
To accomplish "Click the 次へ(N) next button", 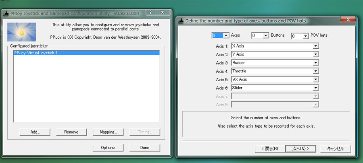I will pyautogui.click(x=300, y=149).
